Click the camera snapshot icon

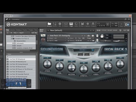click(x=88, y=36)
